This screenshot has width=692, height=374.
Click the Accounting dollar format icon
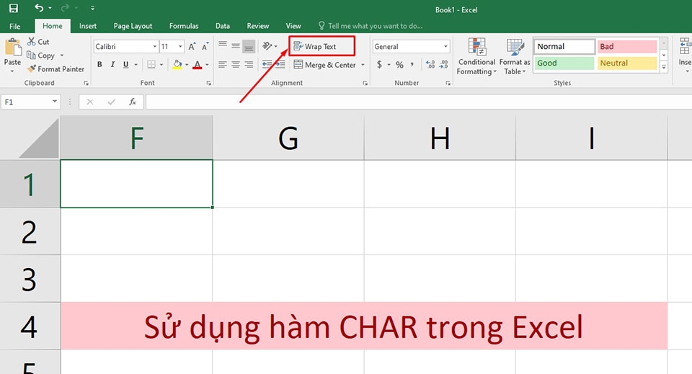pos(379,65)
